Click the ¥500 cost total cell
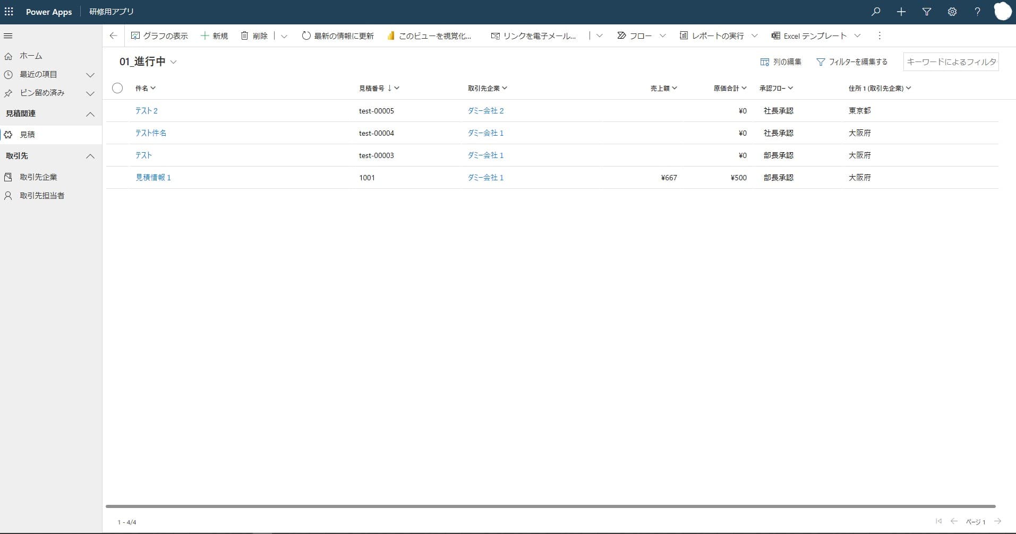The image size is (1016, 534). click(x=738, y=178)
